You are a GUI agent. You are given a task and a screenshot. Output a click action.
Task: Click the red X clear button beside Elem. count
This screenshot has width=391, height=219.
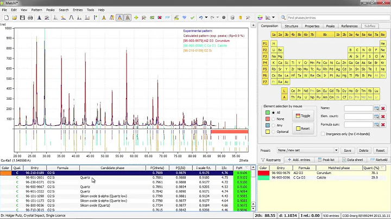point(383,116)
